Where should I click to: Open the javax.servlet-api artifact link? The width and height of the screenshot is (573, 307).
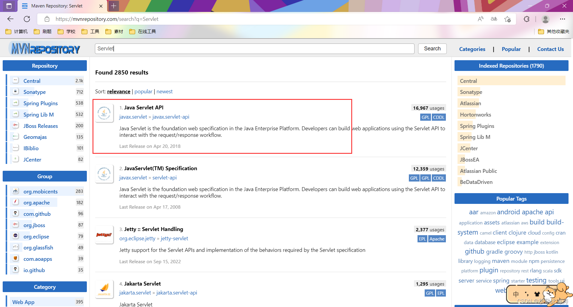click(171, 117)
